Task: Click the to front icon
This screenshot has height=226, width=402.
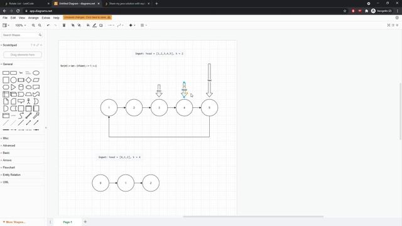Action: coord(73,25)
